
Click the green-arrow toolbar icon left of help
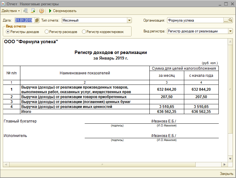(x=33, y=11)
